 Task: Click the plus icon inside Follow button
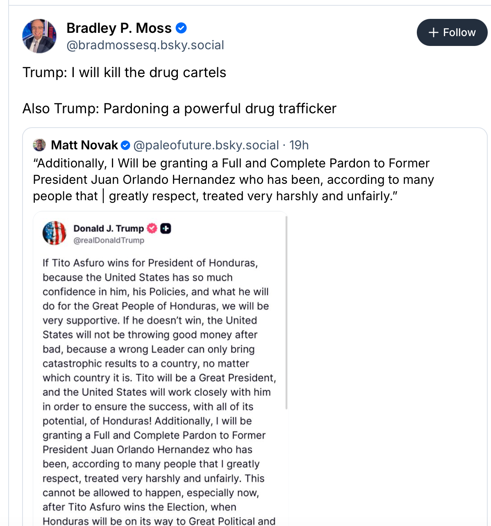pos(433,32)
